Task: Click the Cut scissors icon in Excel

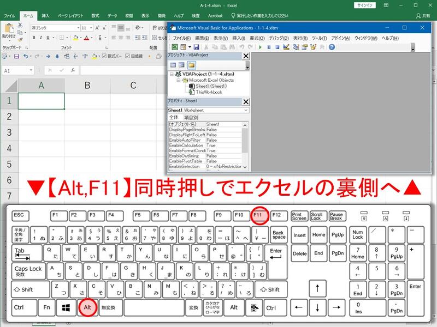Action: [20, 25]
